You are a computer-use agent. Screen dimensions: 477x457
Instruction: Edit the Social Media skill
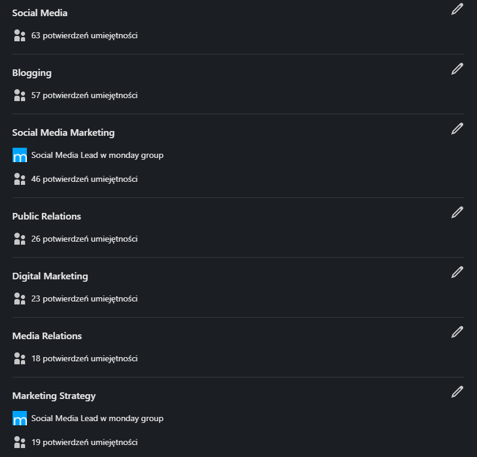pos(457,9)
